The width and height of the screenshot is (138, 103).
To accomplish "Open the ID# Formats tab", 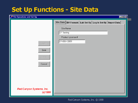I will (72, 23).
